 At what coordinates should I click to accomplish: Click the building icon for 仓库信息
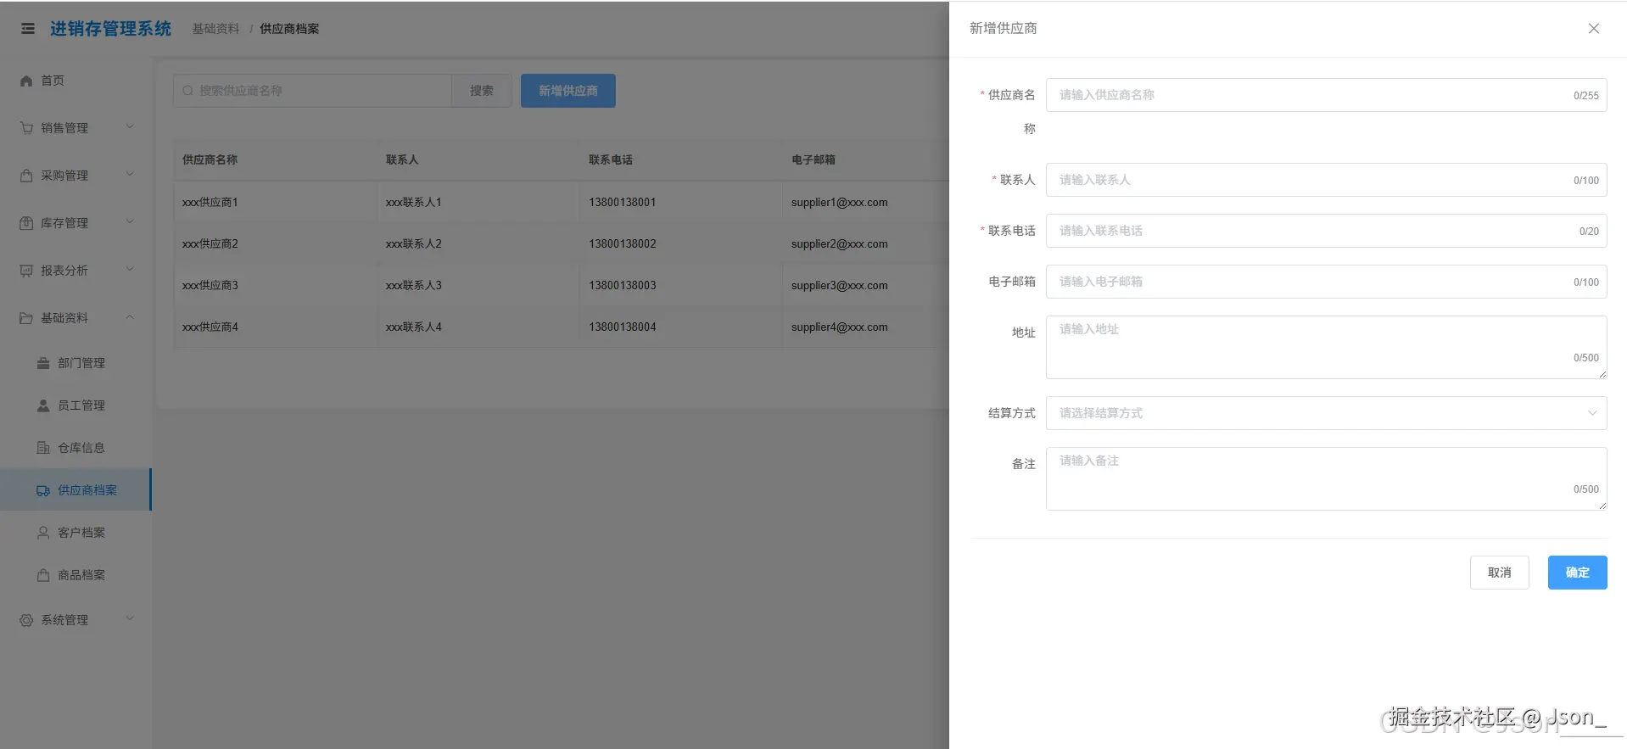[x=43, y=448]
